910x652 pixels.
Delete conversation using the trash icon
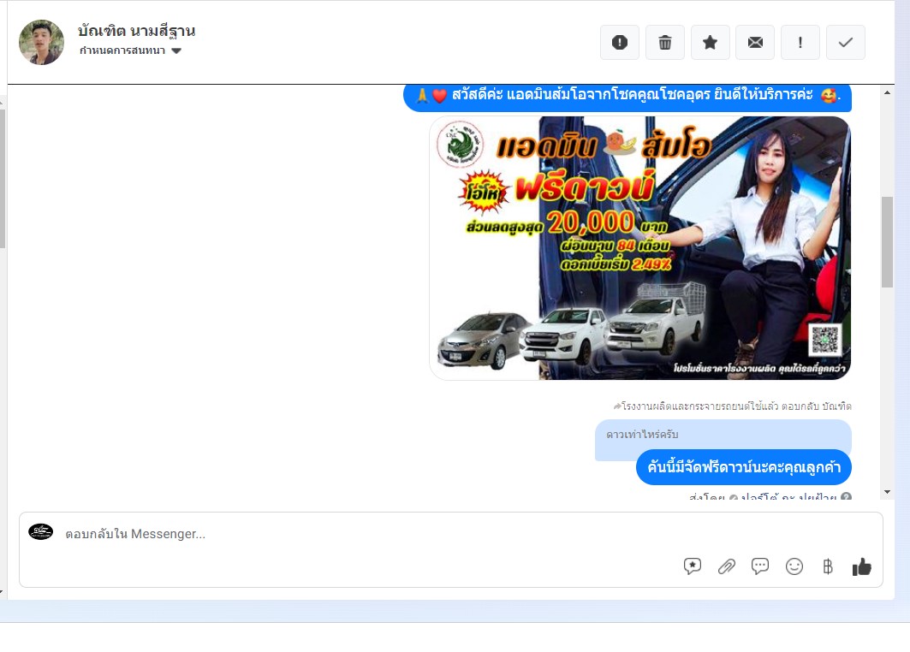665,43
